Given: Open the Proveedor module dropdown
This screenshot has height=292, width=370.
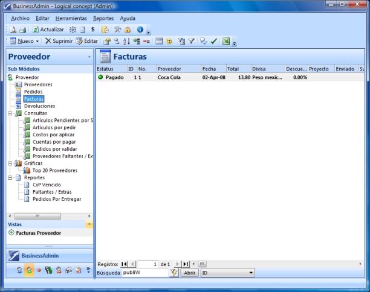Looking at the screenshot, I should pos(89,57).
